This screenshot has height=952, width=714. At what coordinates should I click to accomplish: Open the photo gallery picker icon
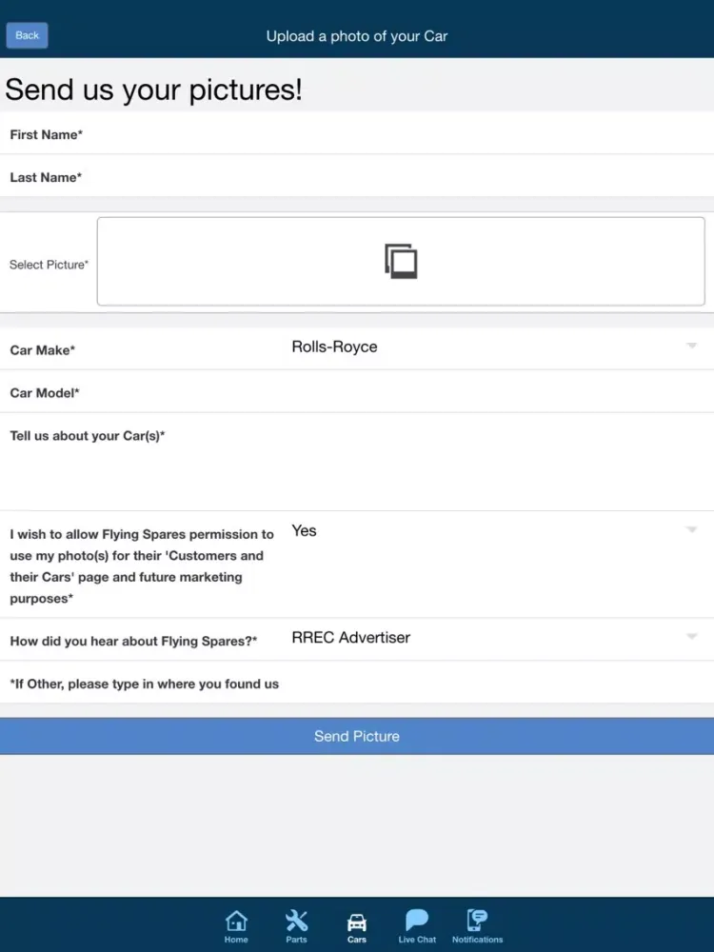[401, 261]
